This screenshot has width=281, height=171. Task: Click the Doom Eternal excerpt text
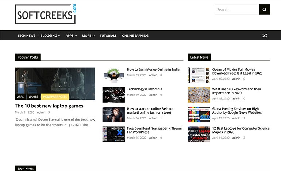click(x=55, y=122)
